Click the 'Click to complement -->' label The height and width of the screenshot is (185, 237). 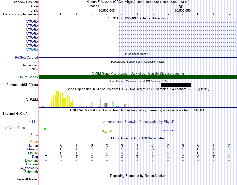[x=20, y=14]
